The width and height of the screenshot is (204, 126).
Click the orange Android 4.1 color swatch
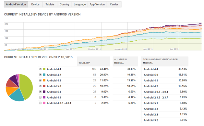[x=44, y=80]
